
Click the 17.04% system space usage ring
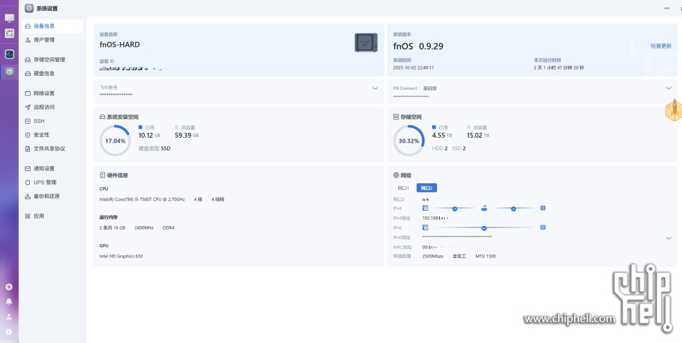coord(116,141)
